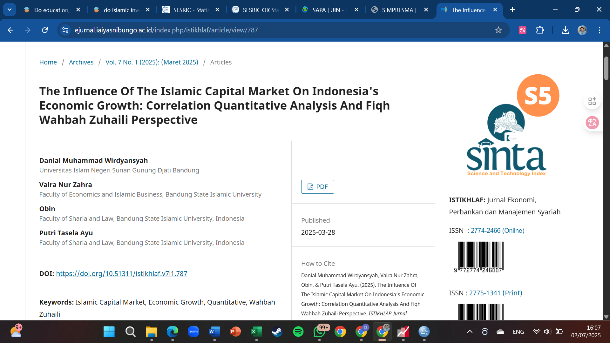Screen dimensions: 610x343
Task: Open the Chrome profile avatar
Action: 582,30
